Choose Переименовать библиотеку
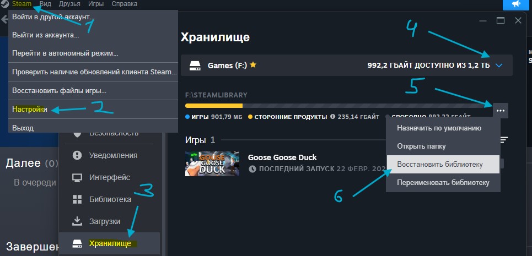Image resolution: width=532 pixels, height=256 pixels. (443, 183)
